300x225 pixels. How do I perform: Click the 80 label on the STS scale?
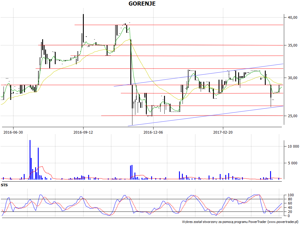click(290, 199)
